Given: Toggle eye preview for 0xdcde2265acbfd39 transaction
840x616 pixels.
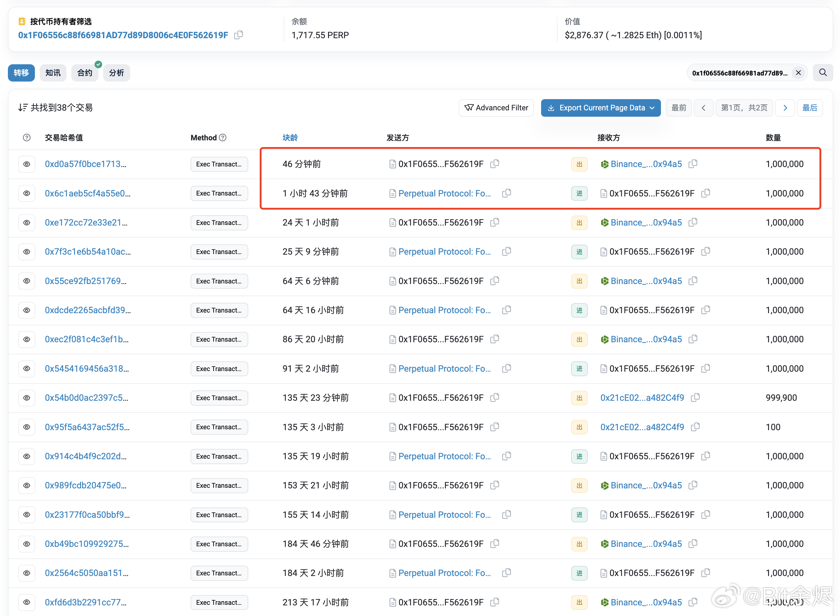Looking at the screenshot, I should click(x=26, y=310).
